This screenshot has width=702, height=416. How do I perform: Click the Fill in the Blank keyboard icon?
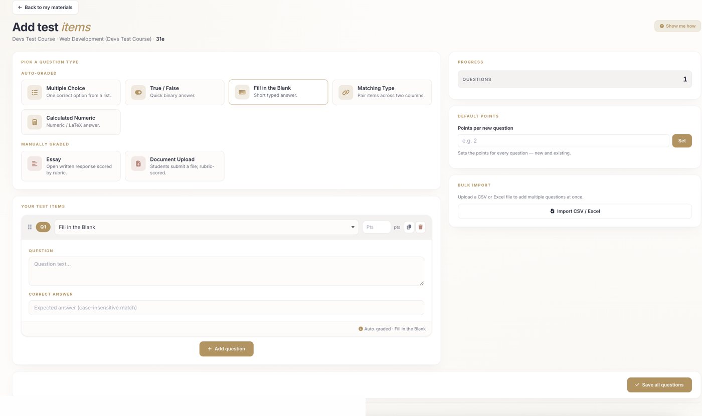pyautogui.click(x=242, y=92)
